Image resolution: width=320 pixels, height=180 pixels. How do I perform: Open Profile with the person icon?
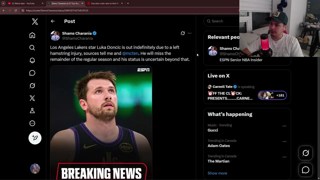pos(32,111)
